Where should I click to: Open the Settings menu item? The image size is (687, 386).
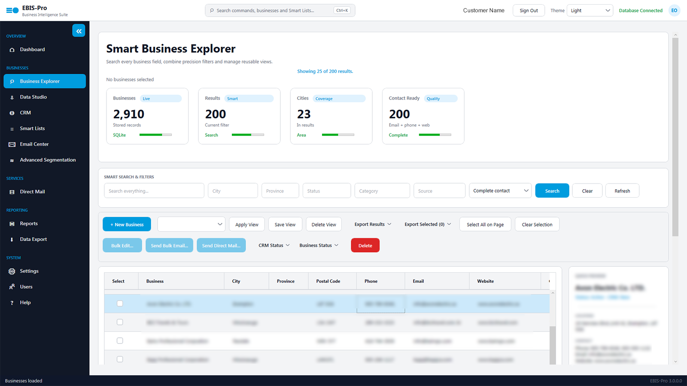pyautogui.click(x=45, y=271)
